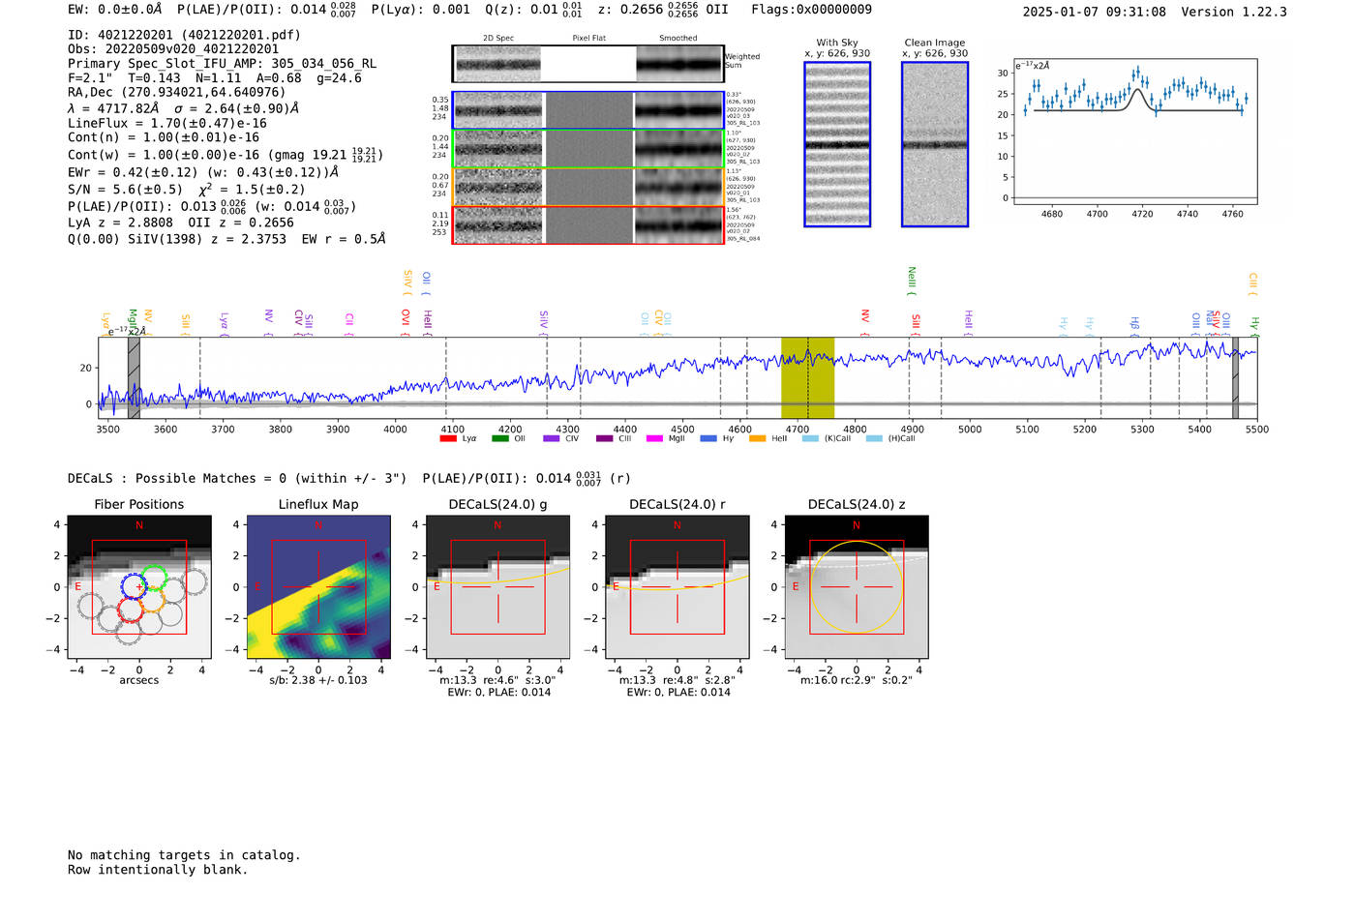
Task: Click the Primary Spec_Slot_IFU_AMP line
Action: 223,64
